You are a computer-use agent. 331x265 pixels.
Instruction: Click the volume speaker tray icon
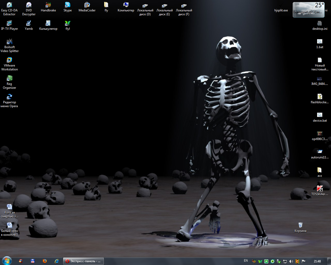pos(291,261)
